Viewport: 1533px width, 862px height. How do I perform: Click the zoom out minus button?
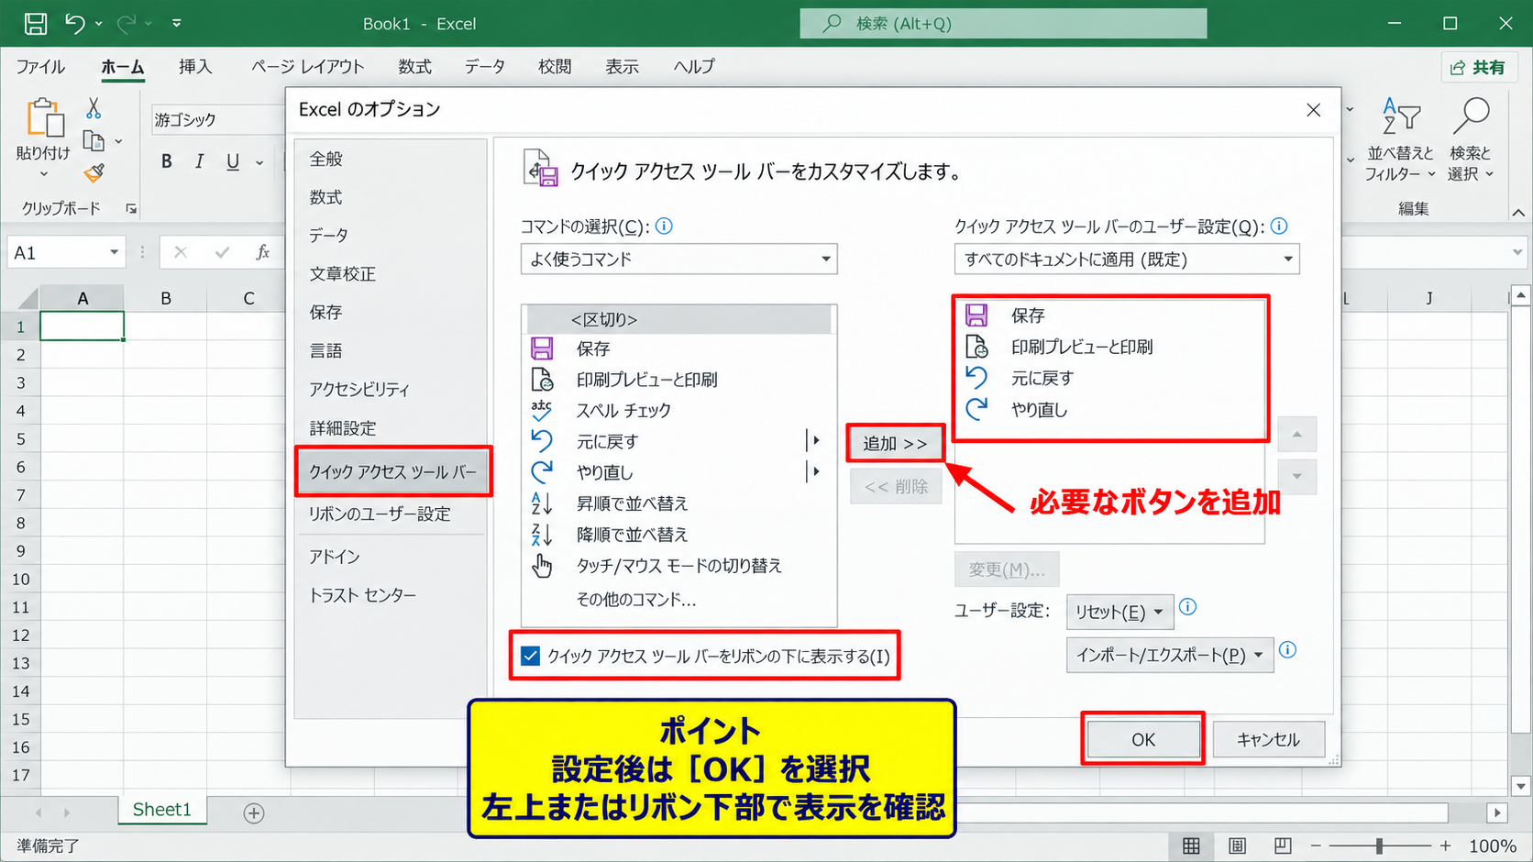(1316, 845)
